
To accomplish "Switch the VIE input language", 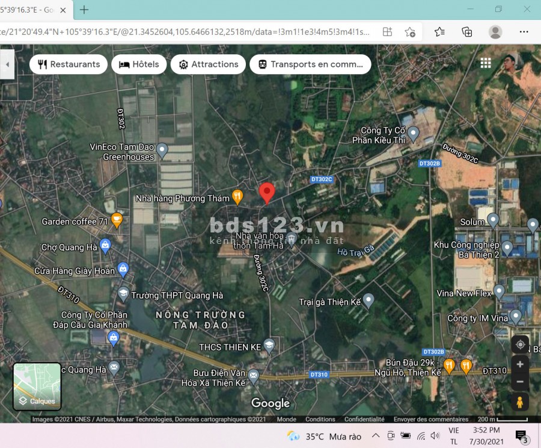I will pyautogui.click(x=454, y=436).
